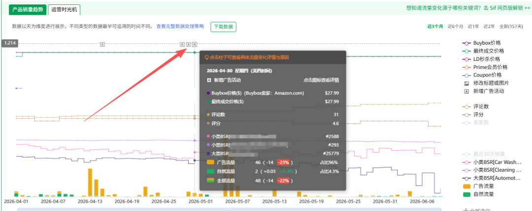Image resolution: width=532 pixels, height=211 pixels.
Task: Switch to the 产品销量趋势 tab
Action: point(28,9)
